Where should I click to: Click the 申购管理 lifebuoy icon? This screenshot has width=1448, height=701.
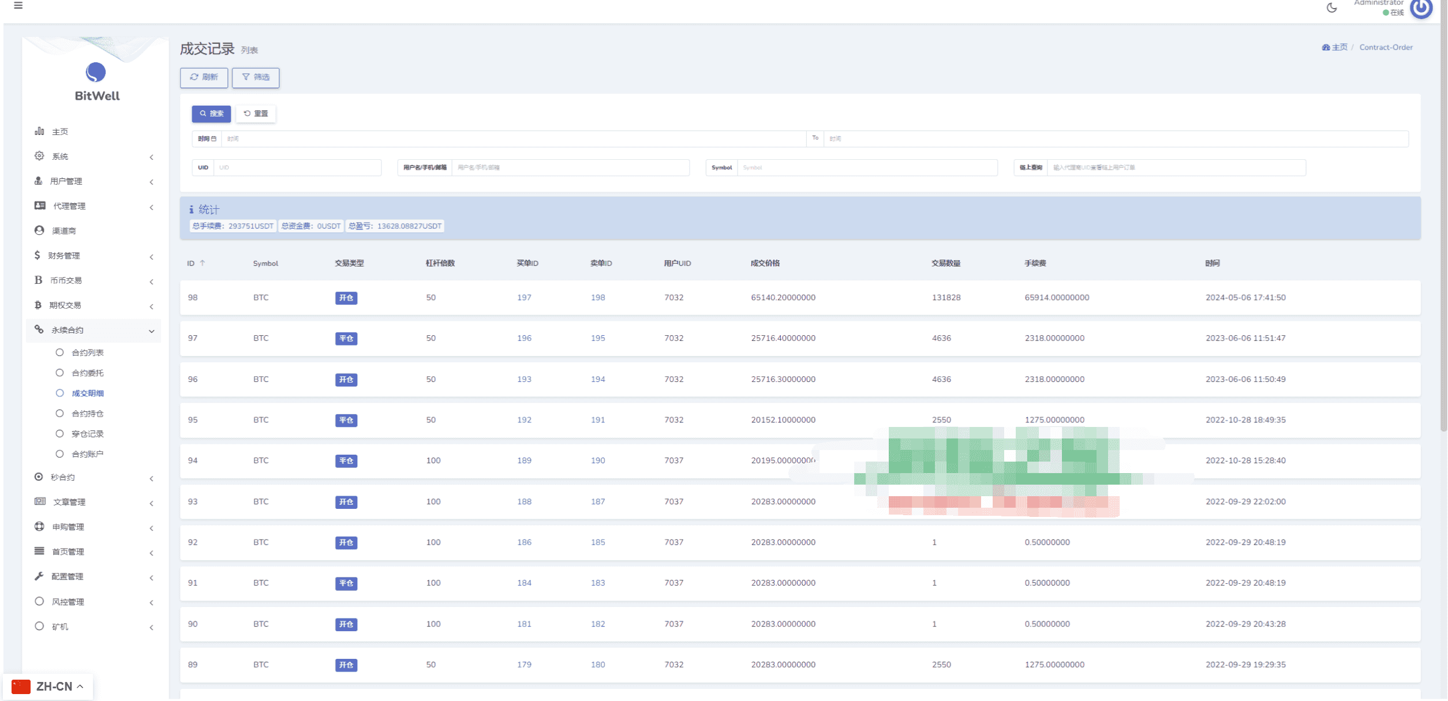click(x=39, y=526)
